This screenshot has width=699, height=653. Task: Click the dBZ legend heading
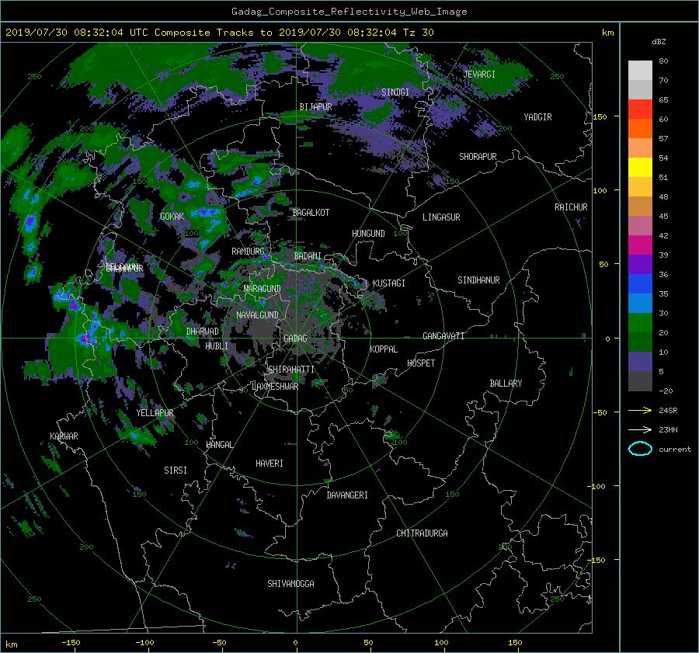[659, 41]
